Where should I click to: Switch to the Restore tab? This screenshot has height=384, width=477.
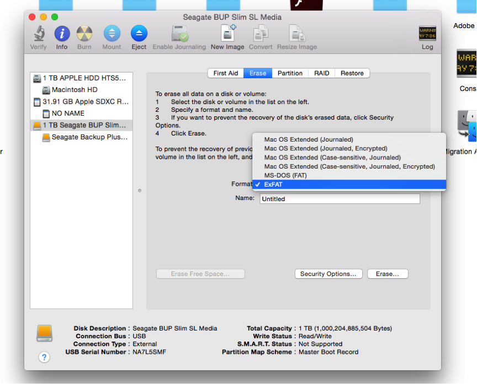coord(352,73)
